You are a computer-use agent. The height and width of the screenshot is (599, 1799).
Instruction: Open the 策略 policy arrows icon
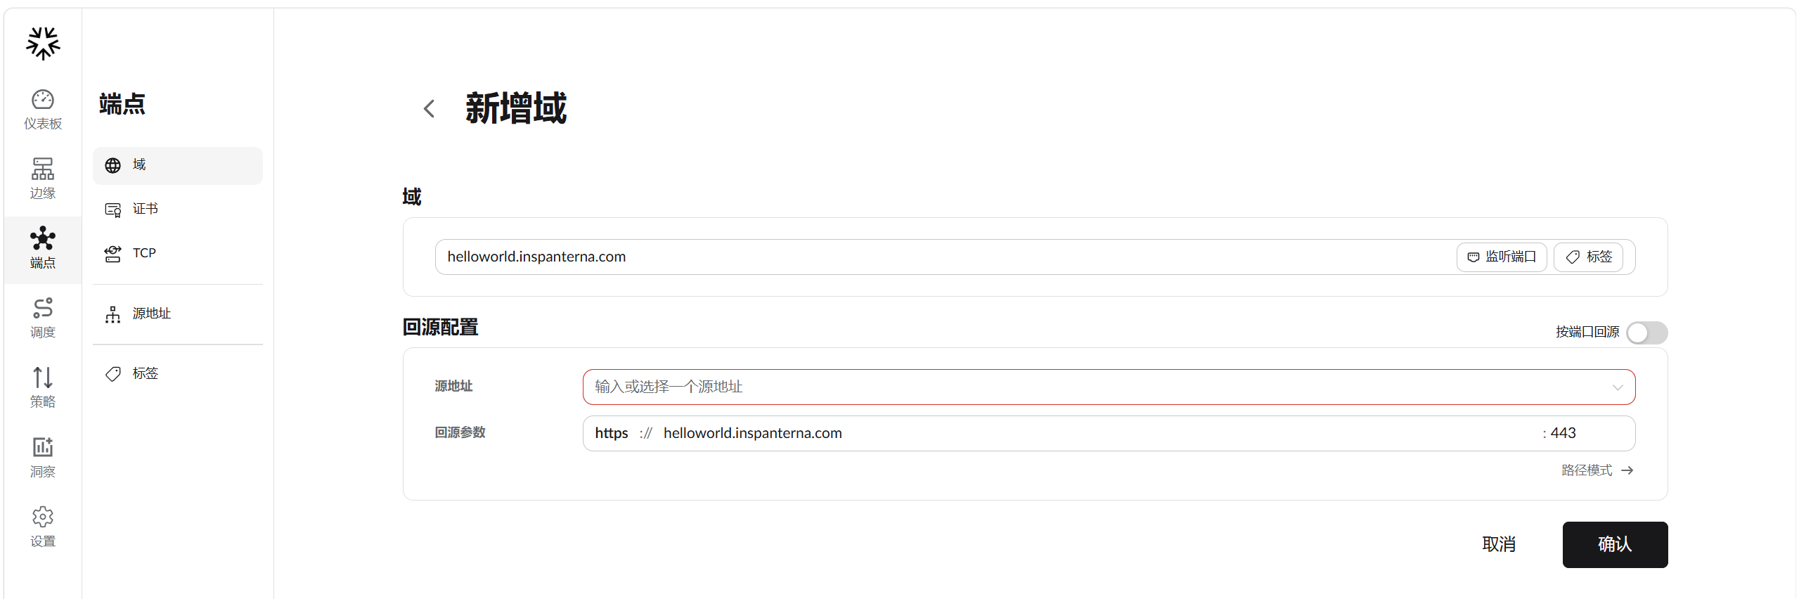click(x=43, y=378)
